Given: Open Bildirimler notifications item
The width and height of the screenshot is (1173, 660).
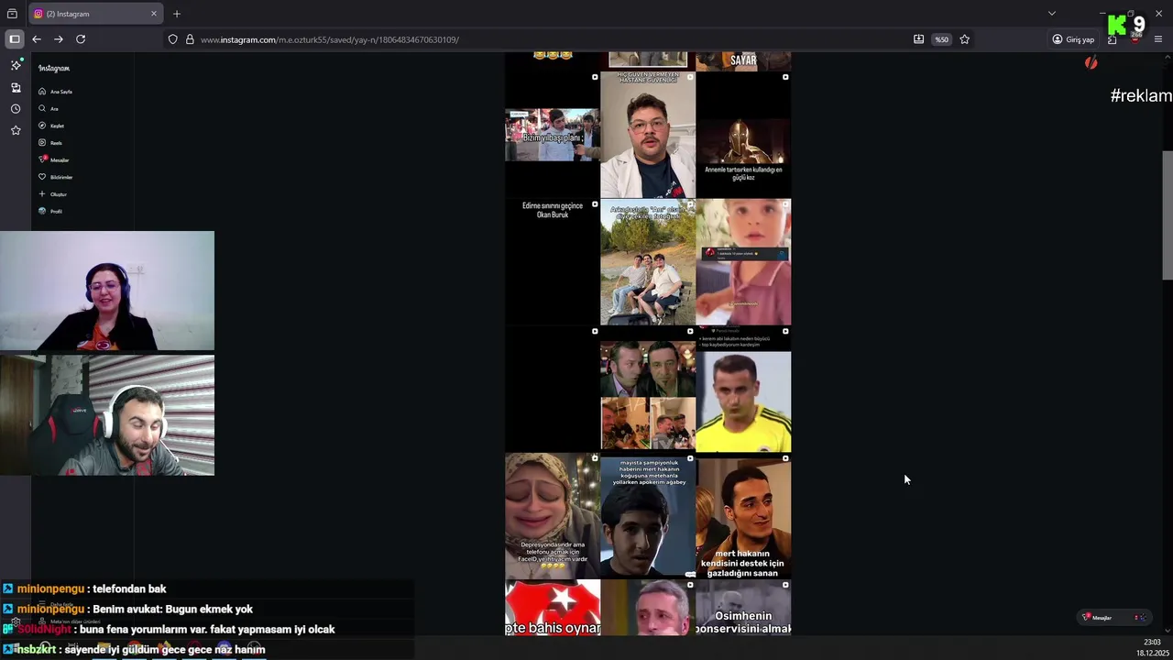Looking at the screenshot, I should click(55, 177).
